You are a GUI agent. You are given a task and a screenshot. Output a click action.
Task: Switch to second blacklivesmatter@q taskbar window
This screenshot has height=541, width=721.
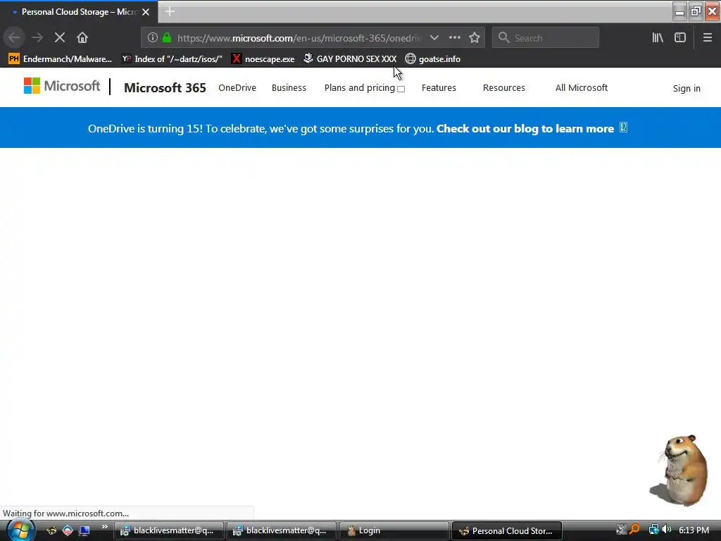click(x=281, y=531)
